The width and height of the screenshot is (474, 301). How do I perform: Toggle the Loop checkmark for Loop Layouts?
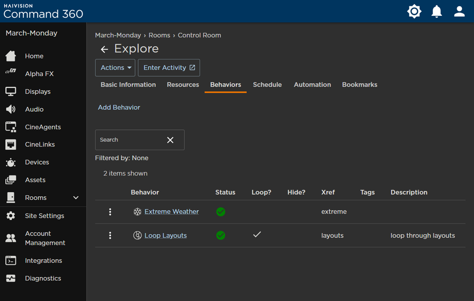pyautogui.click(x=257, y=234)
